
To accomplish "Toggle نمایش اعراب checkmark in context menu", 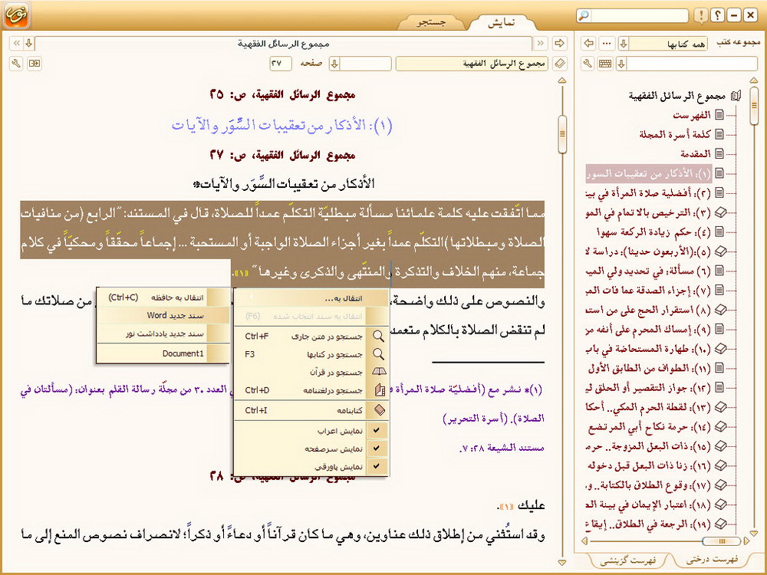I will pos(376,431).
